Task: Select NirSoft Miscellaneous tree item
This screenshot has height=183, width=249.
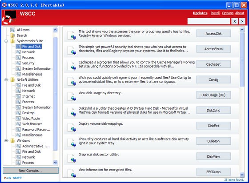Action: 32,135
